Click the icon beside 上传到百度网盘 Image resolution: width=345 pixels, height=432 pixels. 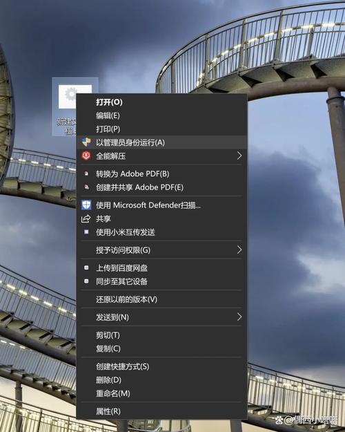pos(86,267)
